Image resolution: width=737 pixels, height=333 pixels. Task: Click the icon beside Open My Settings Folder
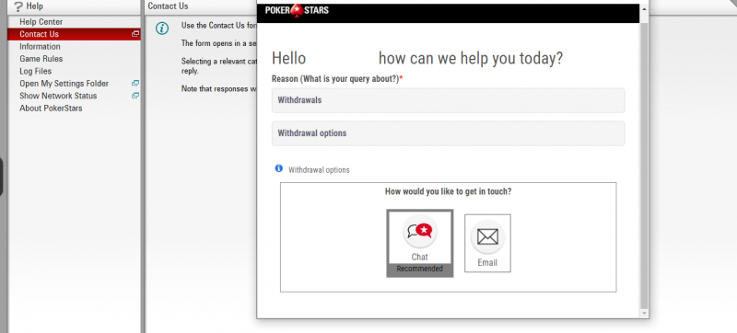pyautogui.click(x=135, y=84)
